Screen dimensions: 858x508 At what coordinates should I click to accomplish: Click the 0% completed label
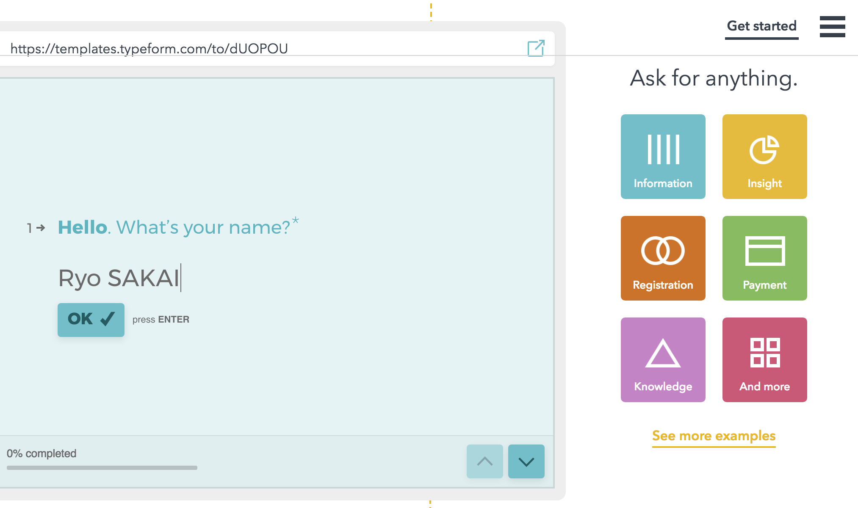pyautogui.click(x=42, y=453)
